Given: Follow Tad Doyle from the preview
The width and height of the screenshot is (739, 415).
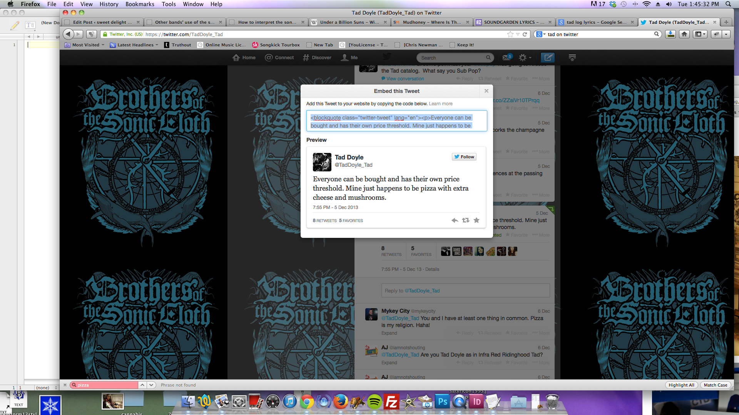Looking at the screenshot, I should 464,157.
